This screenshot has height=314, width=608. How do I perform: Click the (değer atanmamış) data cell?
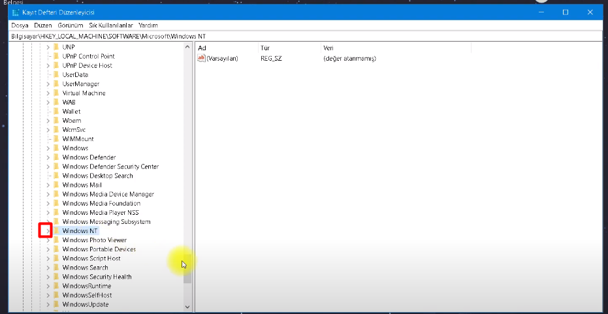click(x=350, y=59)
